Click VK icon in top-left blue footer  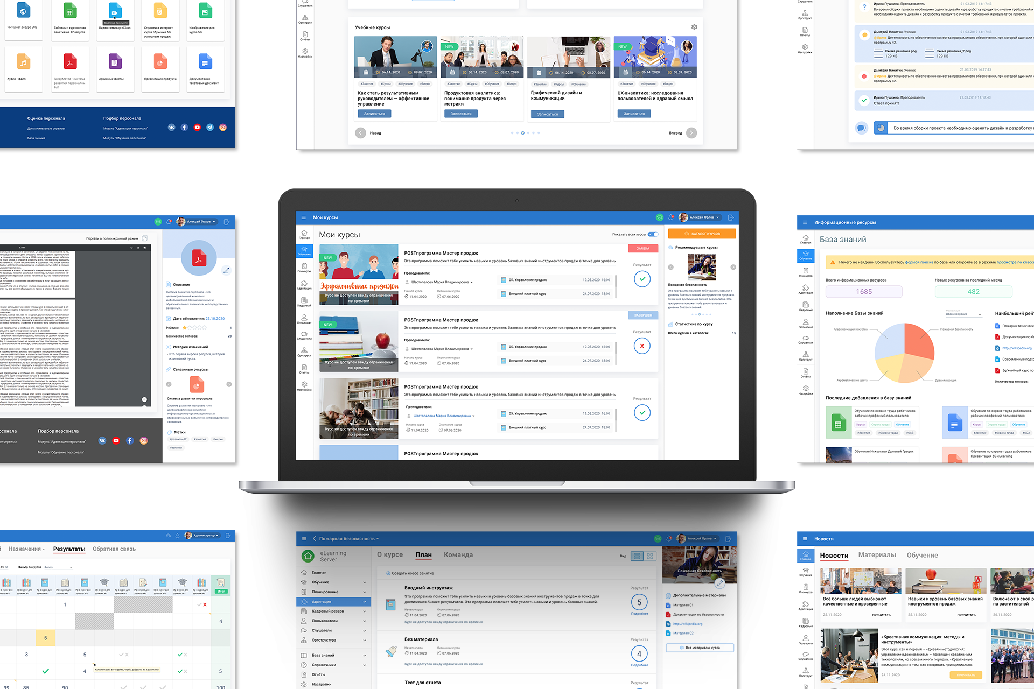point(171,128)
